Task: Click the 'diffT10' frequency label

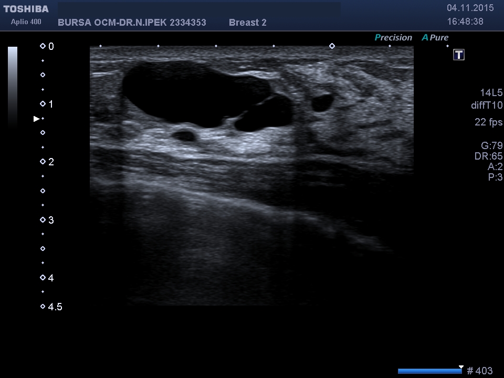Action: 487,105
